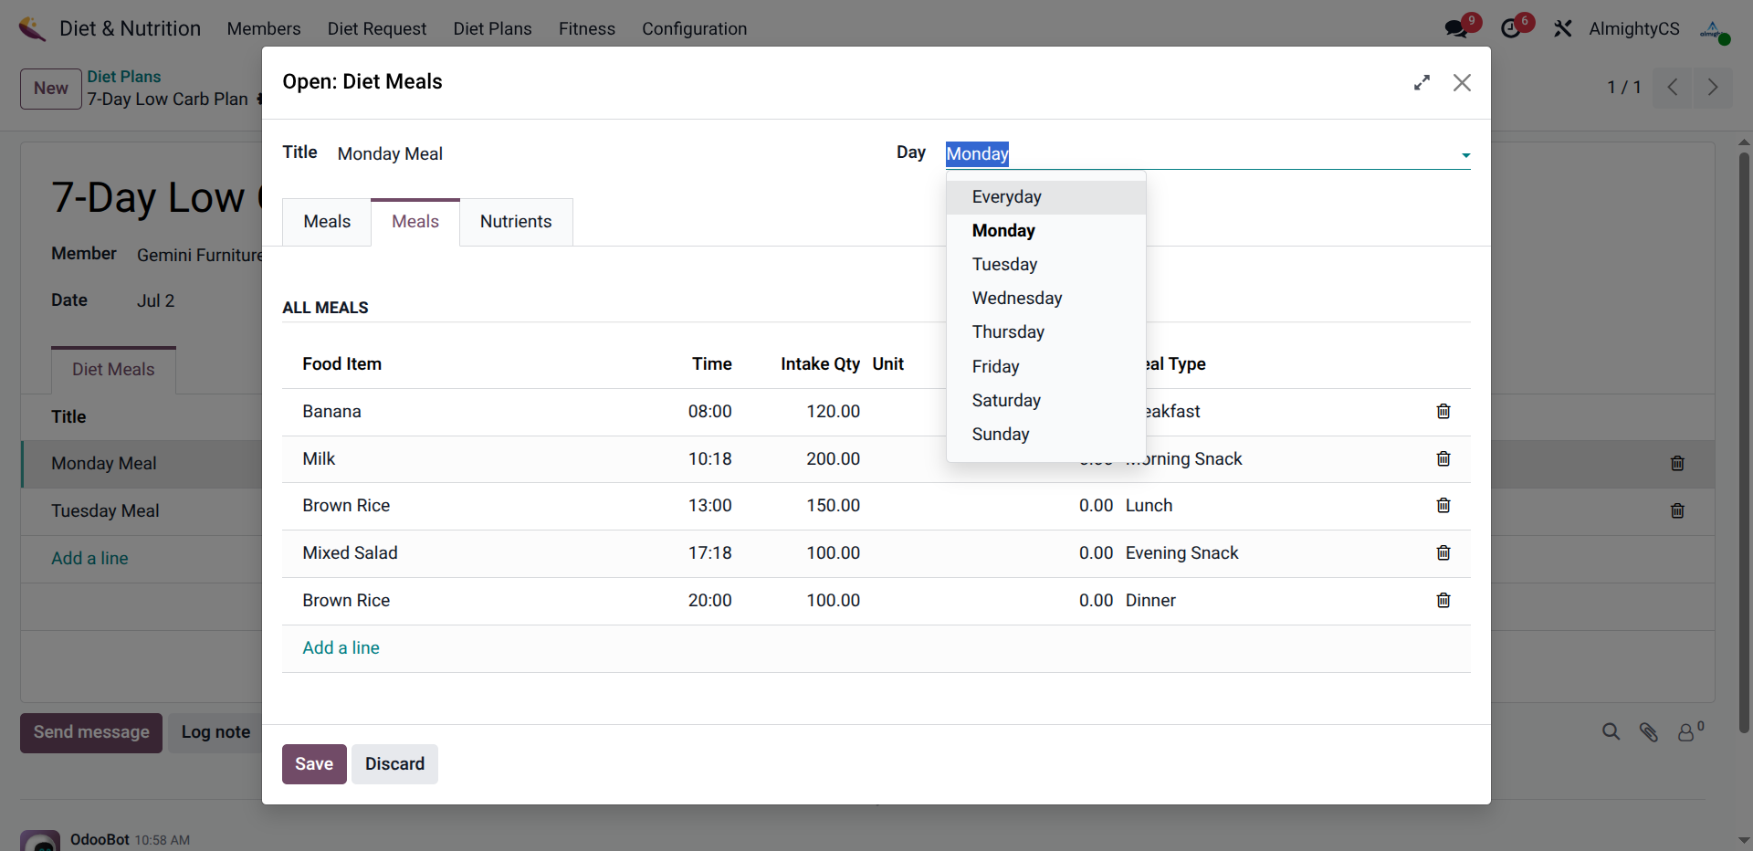Remove the Lunch Brown Rice row

tap(1443, 506)
